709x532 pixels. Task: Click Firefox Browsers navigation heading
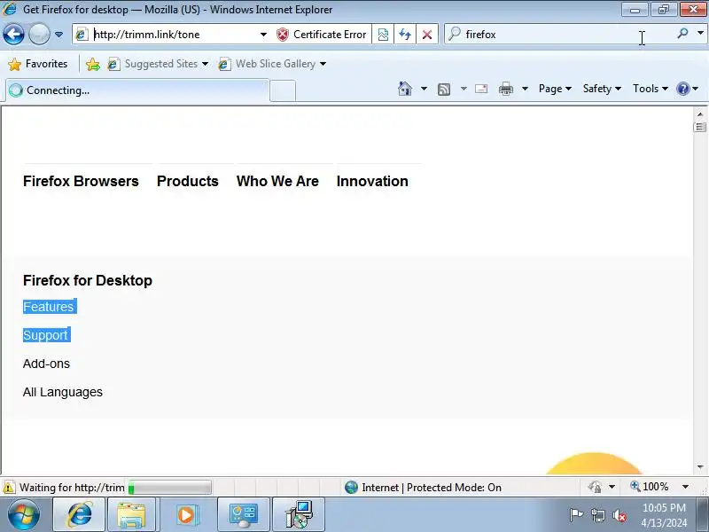pos(81,182)
